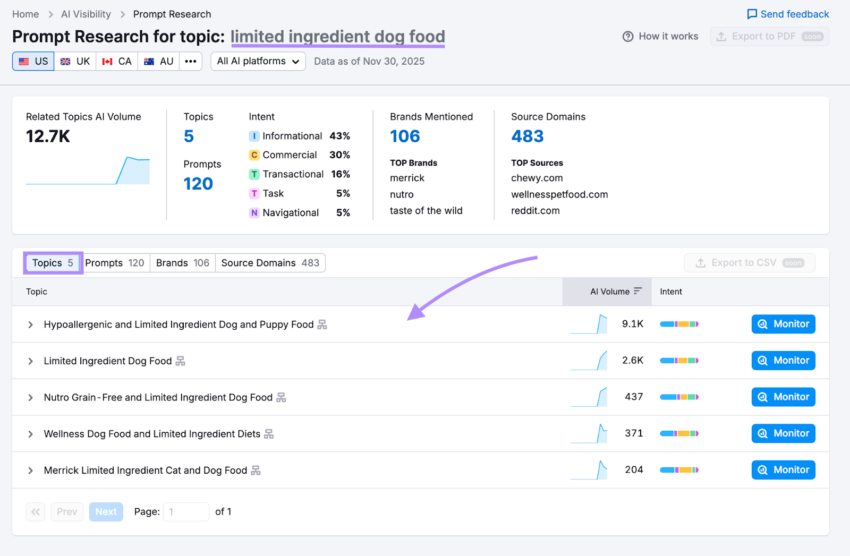Screen dimensions: 850x556
Task: Open the All AI platforms dropdown
Action: [x=258, y=61]
